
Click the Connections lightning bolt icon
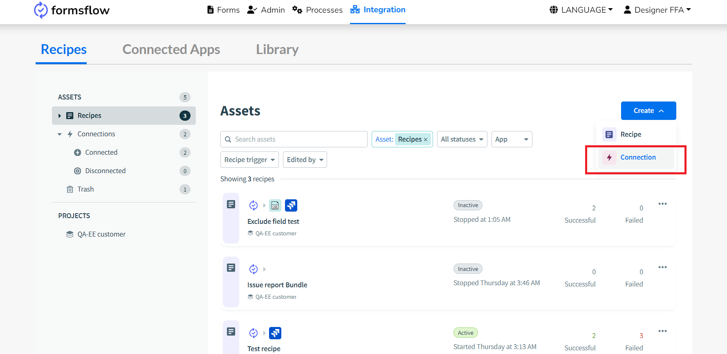point(70,134)
